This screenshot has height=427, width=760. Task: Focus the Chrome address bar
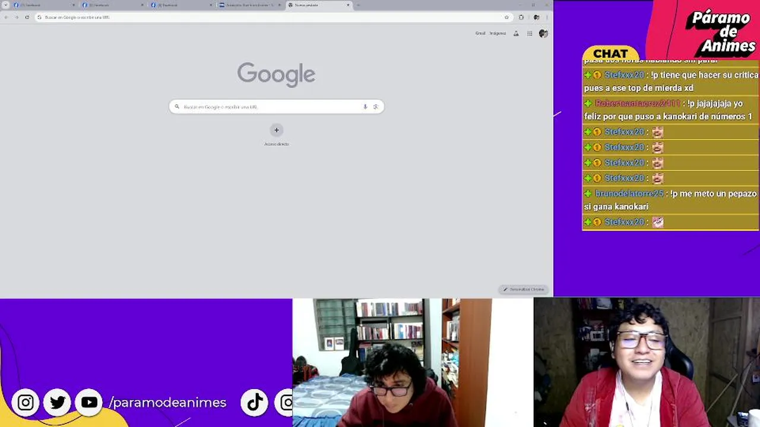point(273,17)
